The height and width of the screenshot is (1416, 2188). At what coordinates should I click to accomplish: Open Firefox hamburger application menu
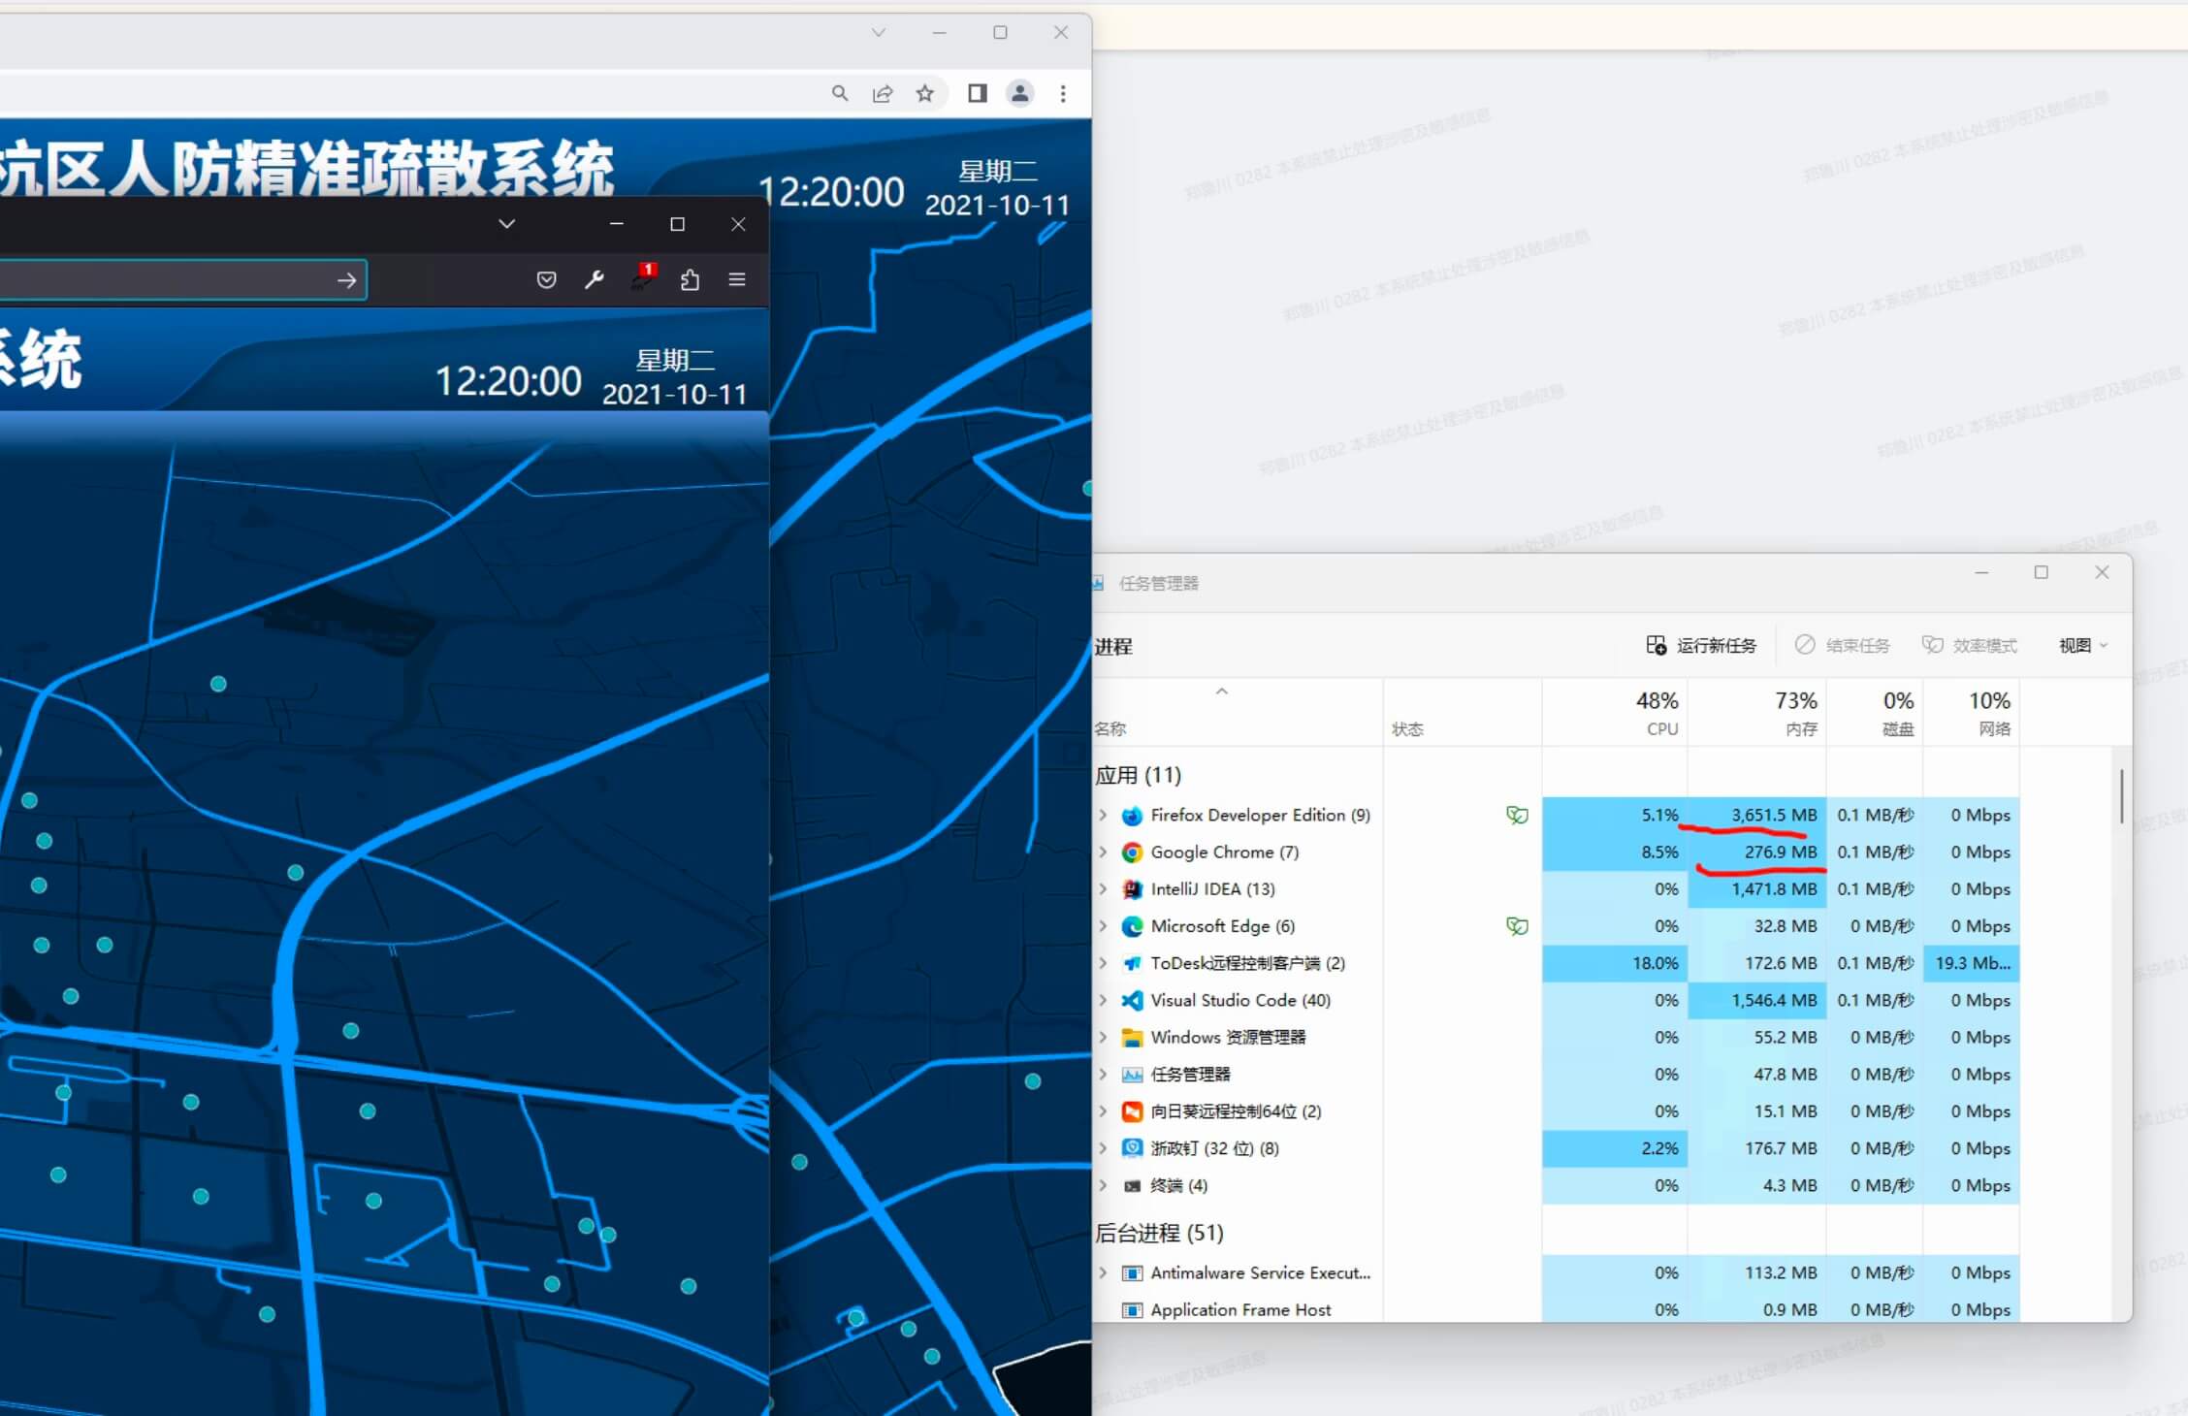737,279
